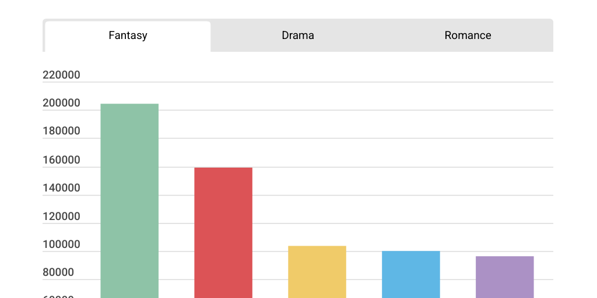Screen dimensions: 597x298
Task: Click the 100000 axis value
Action: [x=61, y=244]
